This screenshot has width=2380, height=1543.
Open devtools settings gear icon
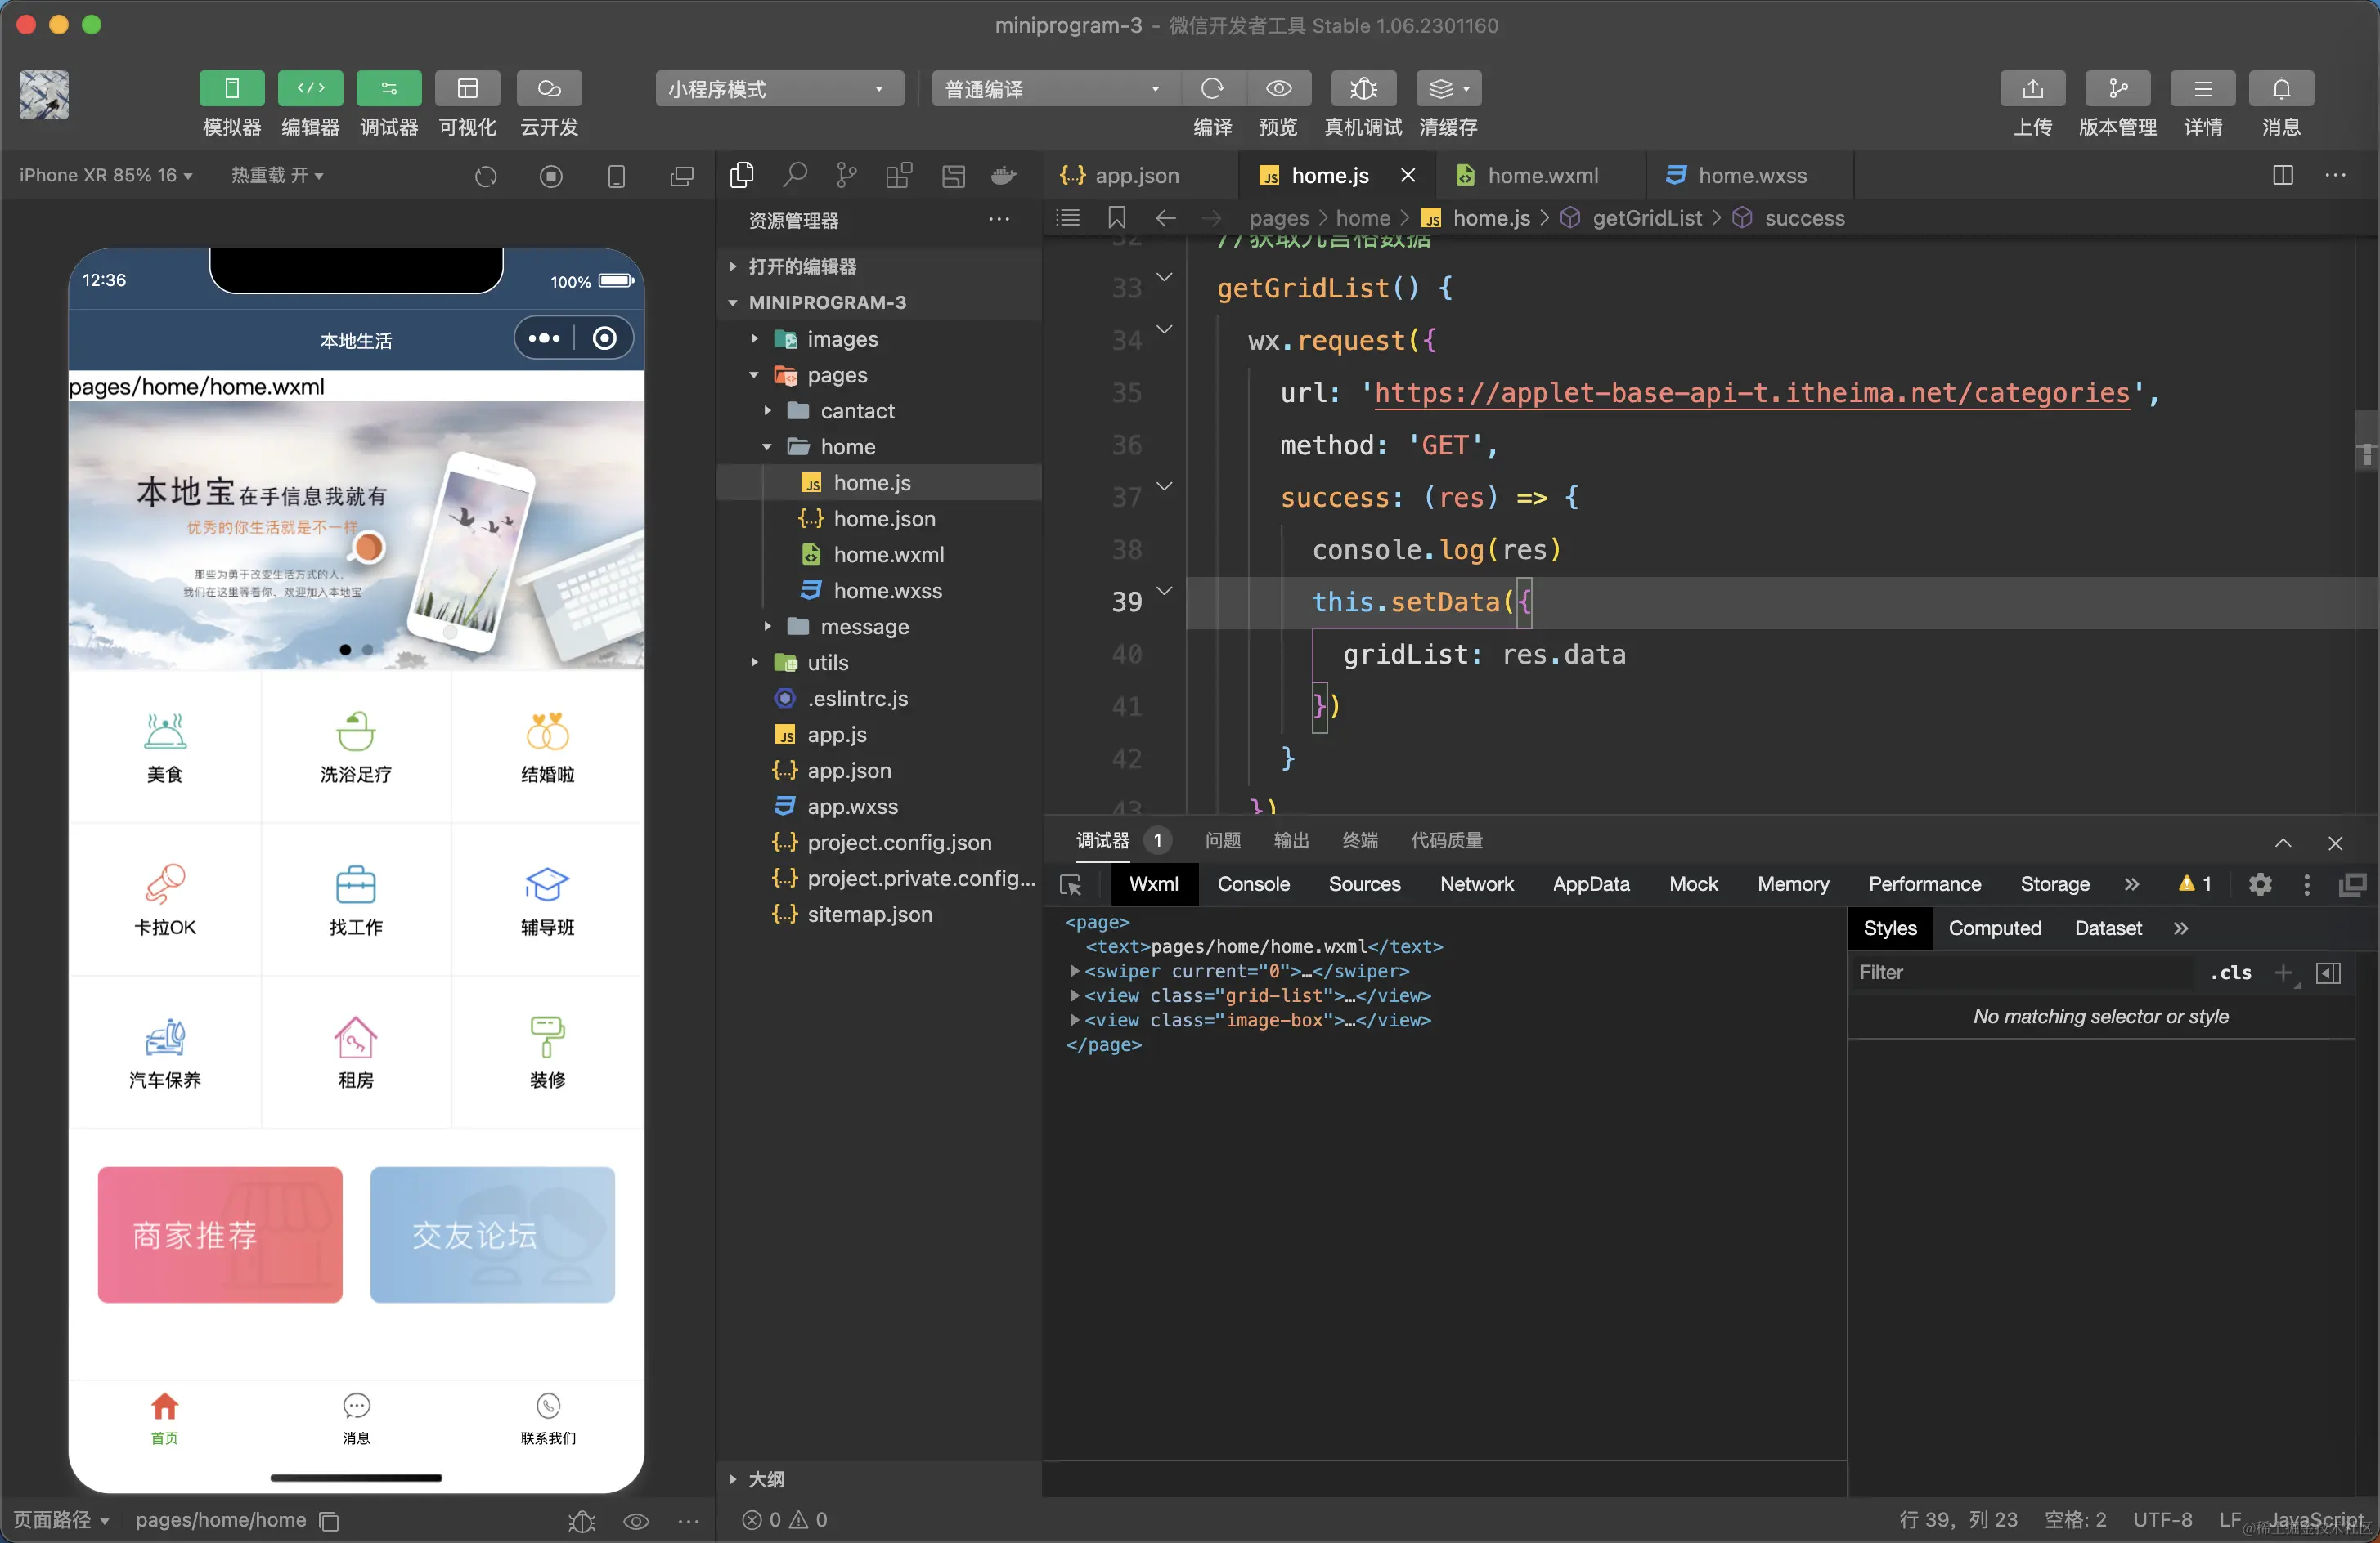2260,884
